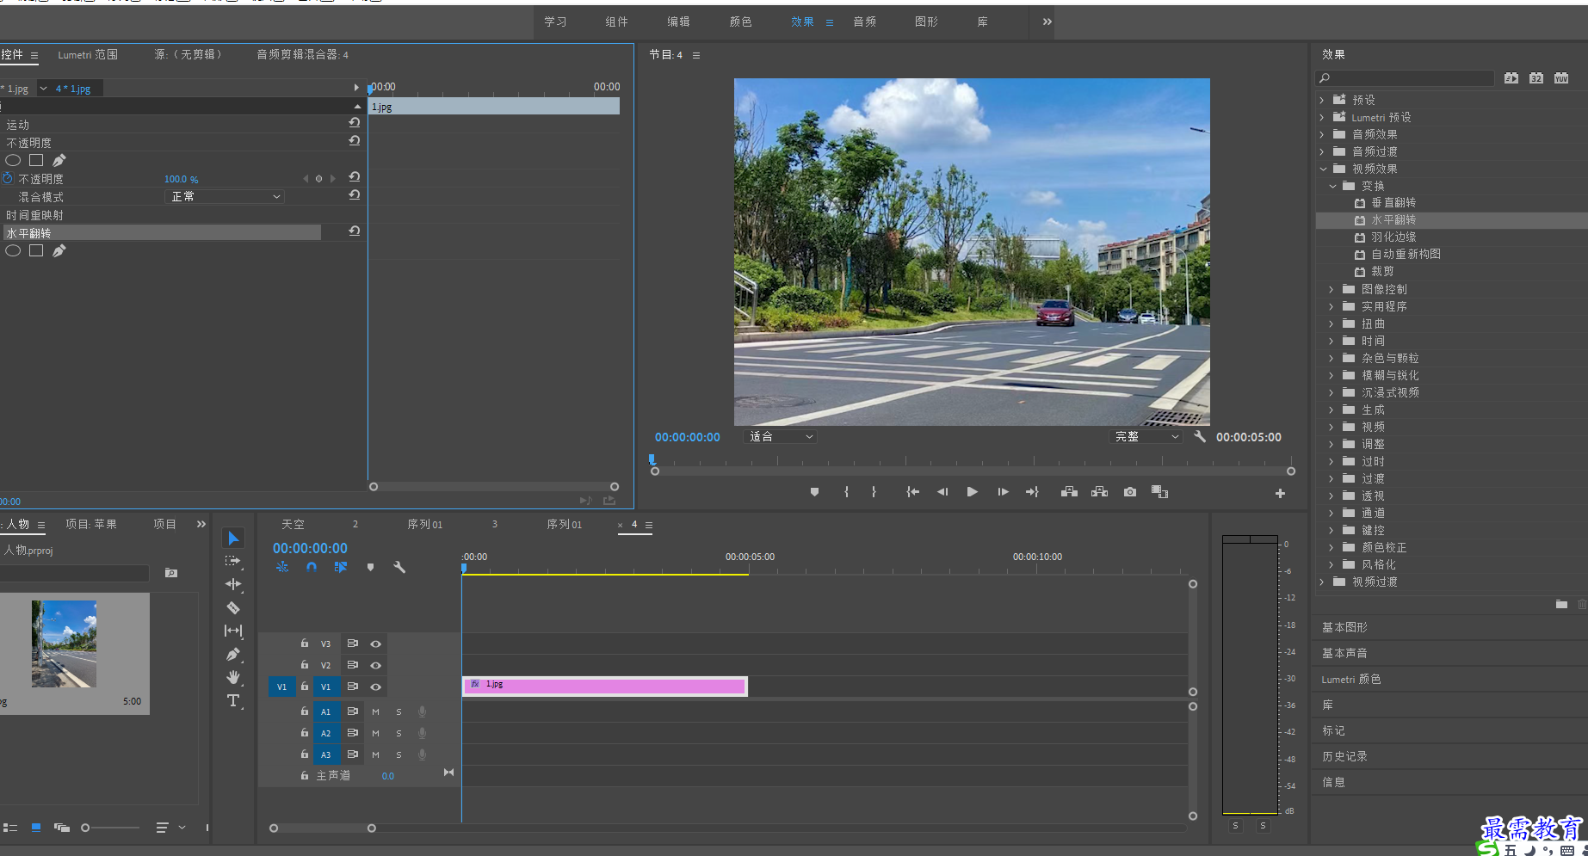
Task: Create rectangle mask under 不透明度
Action: tap(36, 160)
